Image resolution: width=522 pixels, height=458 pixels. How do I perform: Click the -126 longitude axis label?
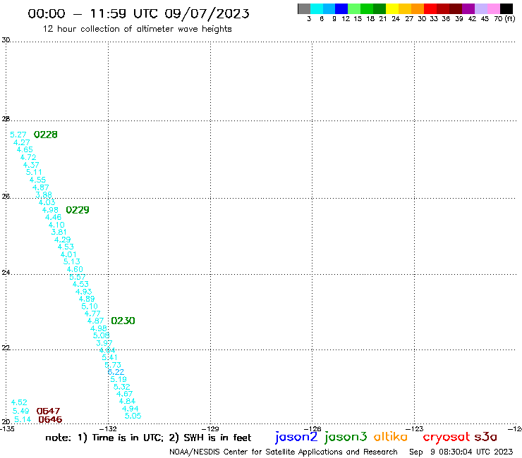(312, 429)
